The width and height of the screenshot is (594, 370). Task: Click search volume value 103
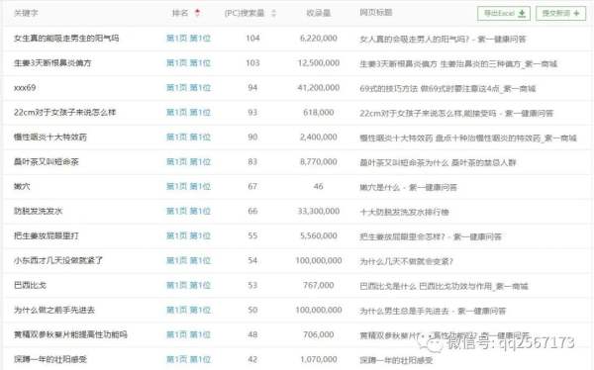click(252, 63)
